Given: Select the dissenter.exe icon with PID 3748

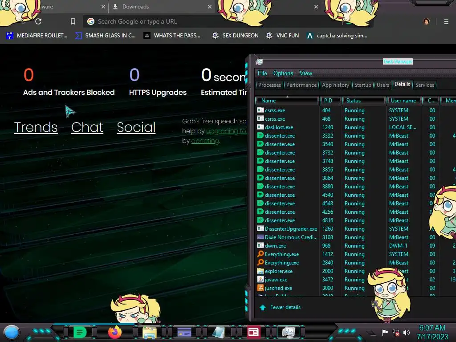Looking at the screenshot, I should (260, 161).
